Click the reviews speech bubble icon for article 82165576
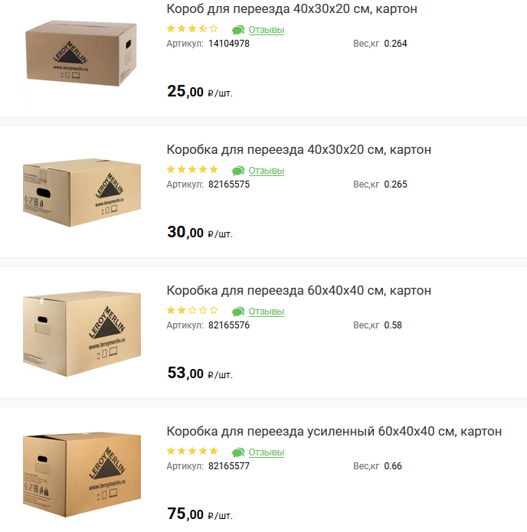This screenshot has width=527, height=532. [x=238, y=312]
